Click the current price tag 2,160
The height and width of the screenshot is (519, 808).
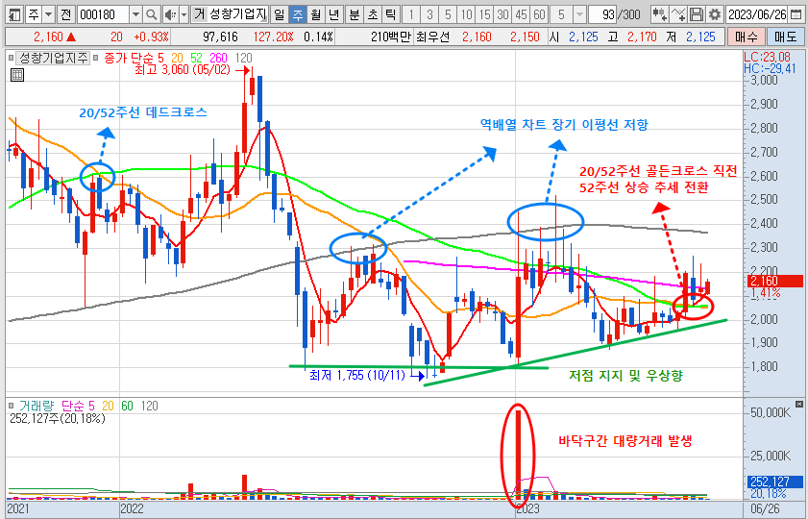(774, 281)
